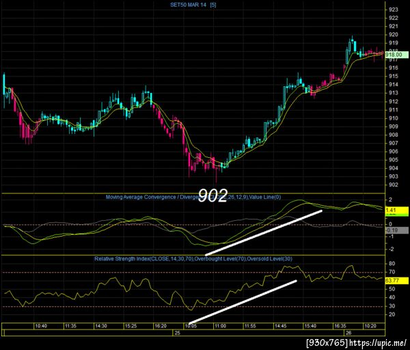Click the 11:35 time axis label
The height and width of the screenshot is (350, 410).
click(70, 326)
